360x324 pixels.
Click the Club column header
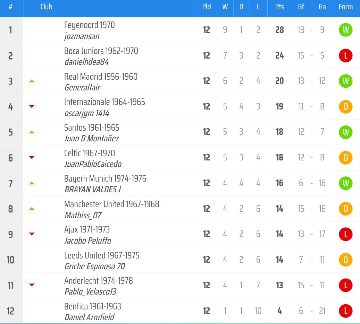pyautogui.click(x=46, y=7)
